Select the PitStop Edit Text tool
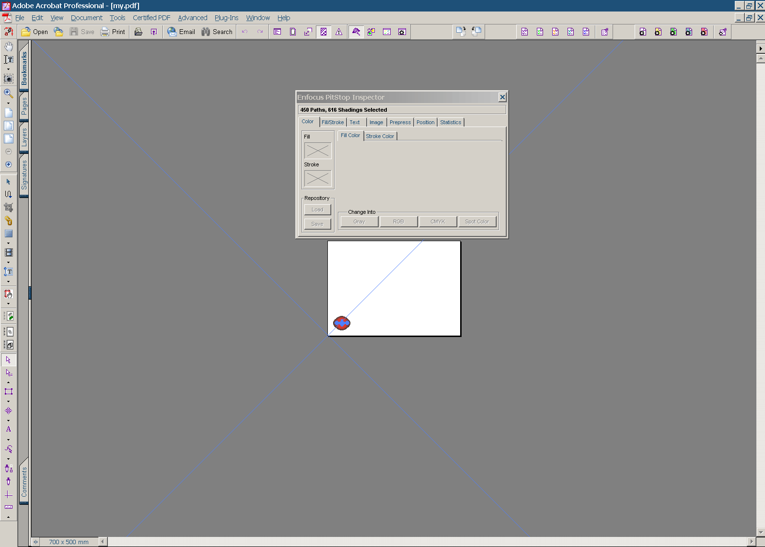Image resolution: width=765 pixels, height=547 pixels. [x=9, y=430]
